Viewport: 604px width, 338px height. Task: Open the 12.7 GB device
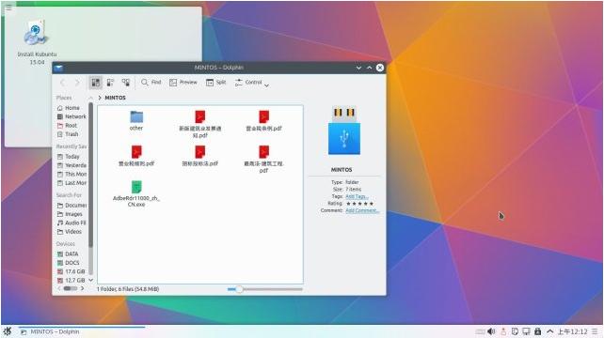click(x=72, y=281)
